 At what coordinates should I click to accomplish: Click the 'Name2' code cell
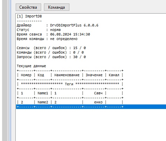click(x=43, y=102)
